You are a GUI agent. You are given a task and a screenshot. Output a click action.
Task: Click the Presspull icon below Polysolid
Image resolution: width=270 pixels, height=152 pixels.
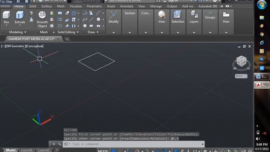tap(31, 19)
